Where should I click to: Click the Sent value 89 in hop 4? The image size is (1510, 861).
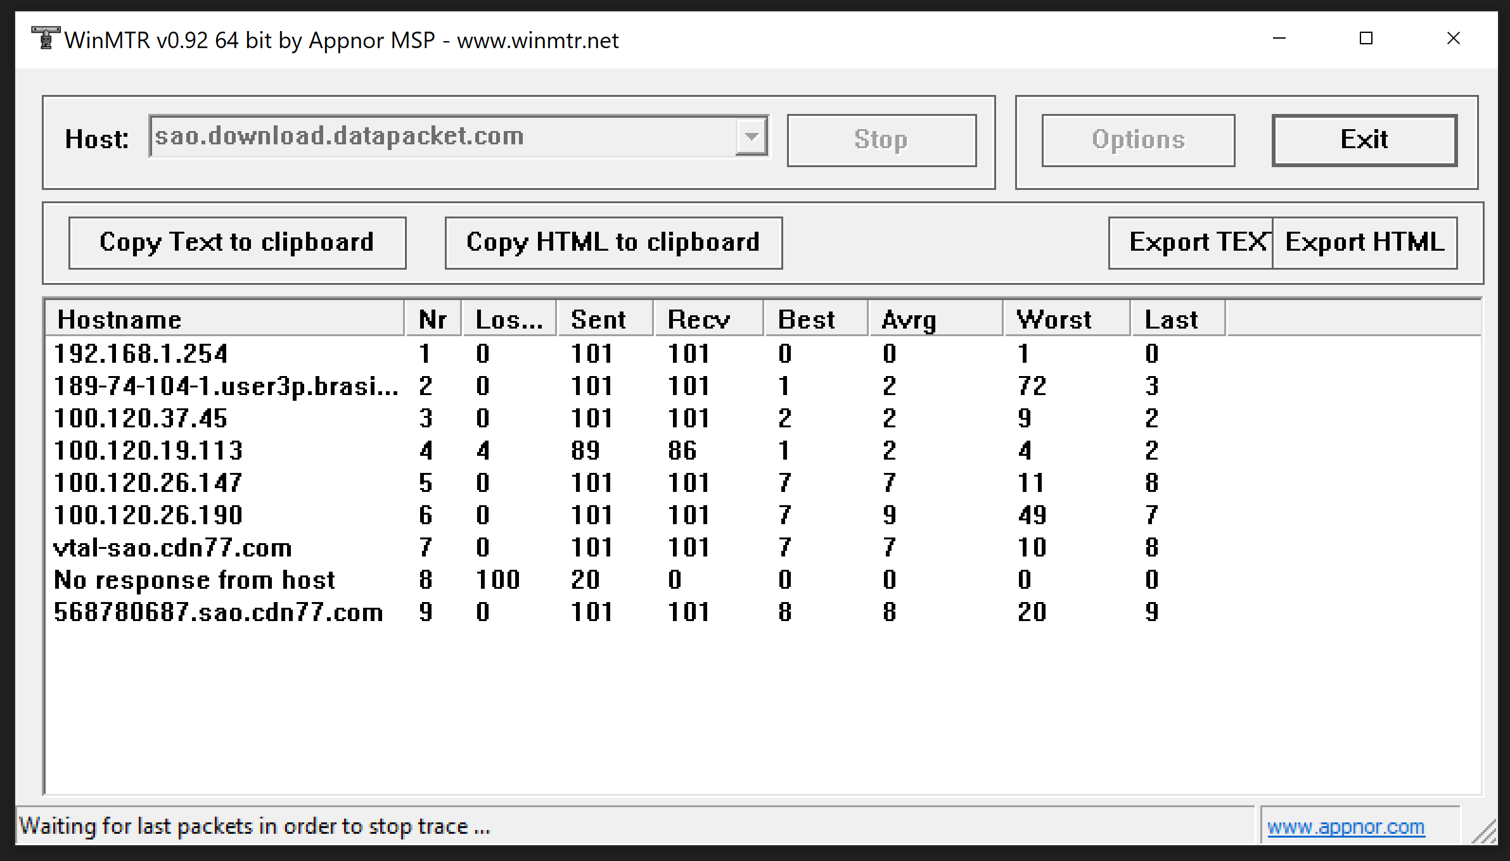coord(585,450)
